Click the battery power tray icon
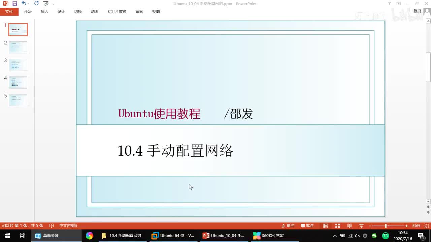 coord(343,236)
